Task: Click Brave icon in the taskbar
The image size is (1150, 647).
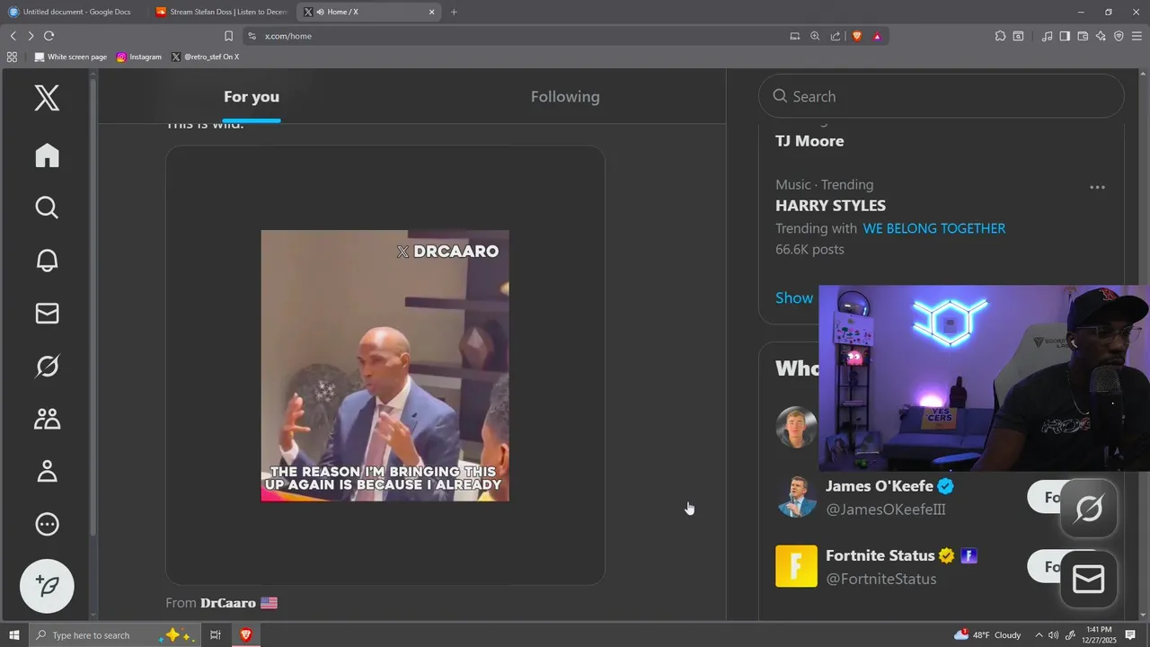Action: click(x=245, y=635)
